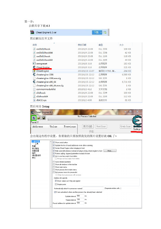Image resolution: width=161 pixels, height=229 pixels.
Task: Click the Automatically attach to processes named field
Action: point(93,188)
